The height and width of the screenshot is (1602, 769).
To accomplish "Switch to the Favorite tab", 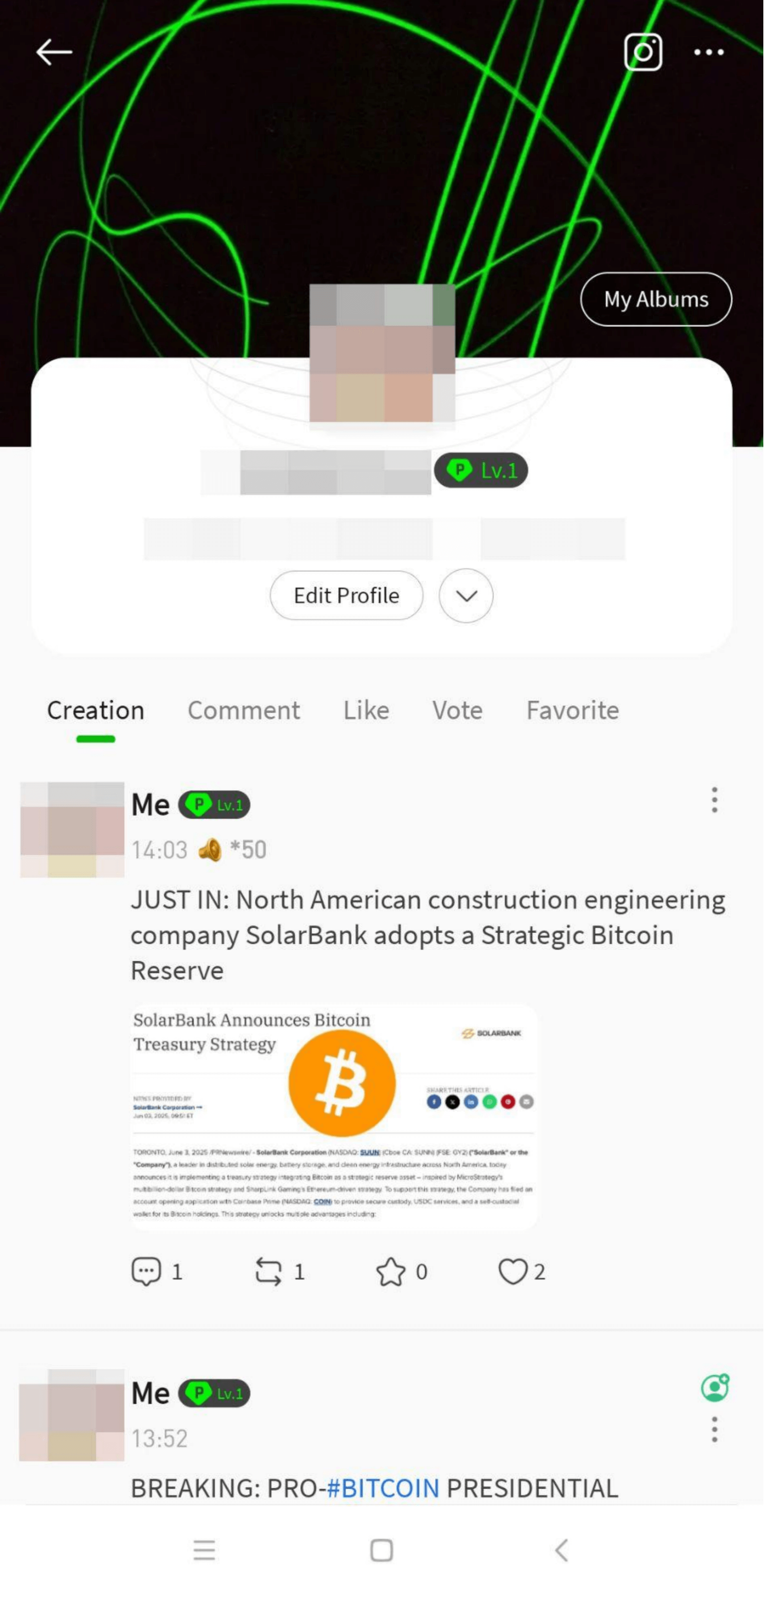I will point(573,710).
